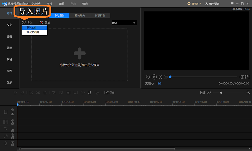Open the 动画 sidebar panel
Image resolution: width=252 pixels, height=151 pixels.
(x=9, y=71)
